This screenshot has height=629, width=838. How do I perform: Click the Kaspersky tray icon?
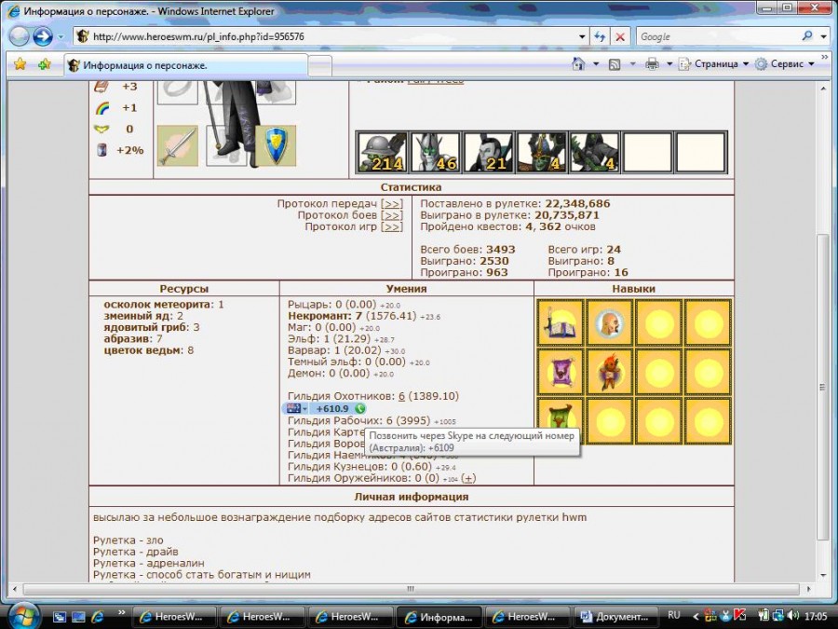739,616
